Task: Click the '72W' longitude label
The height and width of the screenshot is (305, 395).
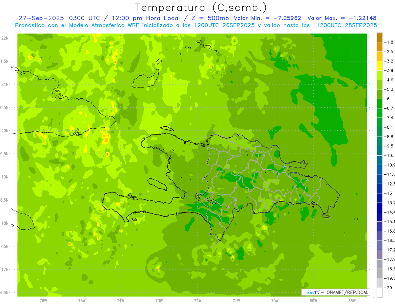Action: (197, 301)
